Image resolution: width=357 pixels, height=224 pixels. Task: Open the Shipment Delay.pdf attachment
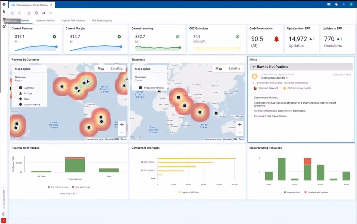coord(266,88)
